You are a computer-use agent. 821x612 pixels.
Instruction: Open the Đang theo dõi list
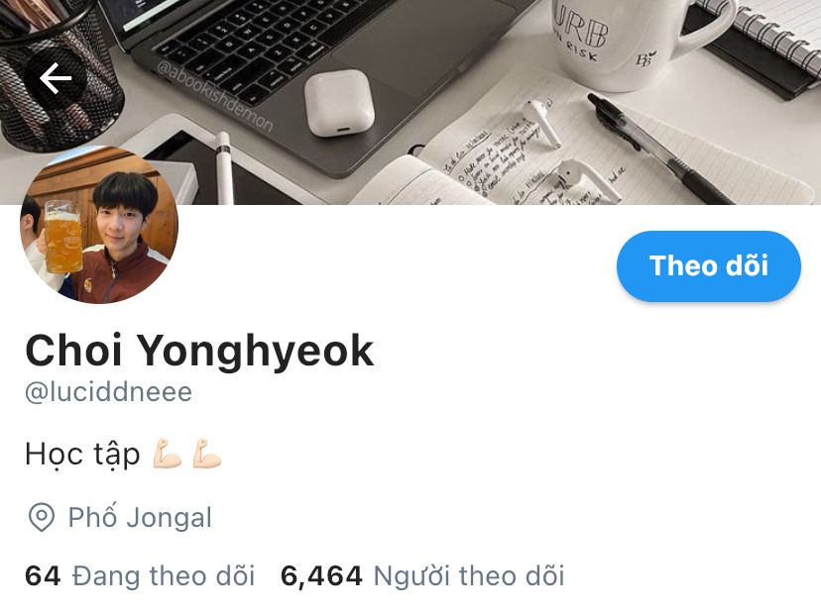[164, 576]
